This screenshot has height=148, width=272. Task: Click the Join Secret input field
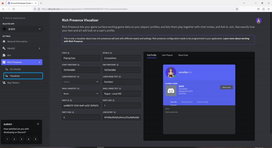click(x=122, y=117)
